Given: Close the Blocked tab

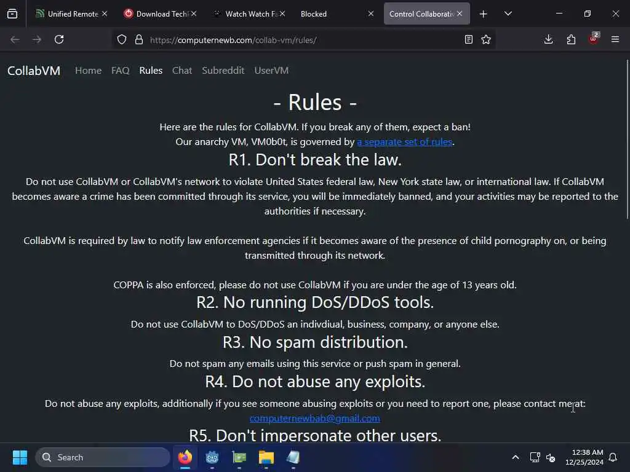Looking at the screenshot, I should tap(371, 14).
